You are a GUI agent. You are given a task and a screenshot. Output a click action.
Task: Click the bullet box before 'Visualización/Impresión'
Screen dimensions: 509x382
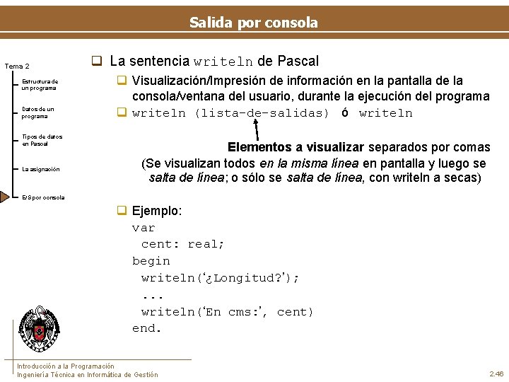coord(122,80)
